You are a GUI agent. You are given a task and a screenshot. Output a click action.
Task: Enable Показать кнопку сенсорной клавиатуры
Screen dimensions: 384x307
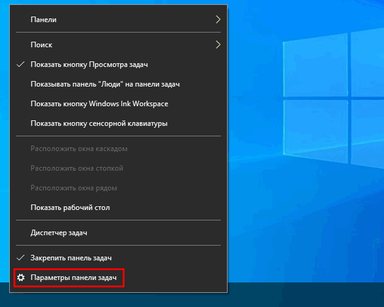[99, 123]
